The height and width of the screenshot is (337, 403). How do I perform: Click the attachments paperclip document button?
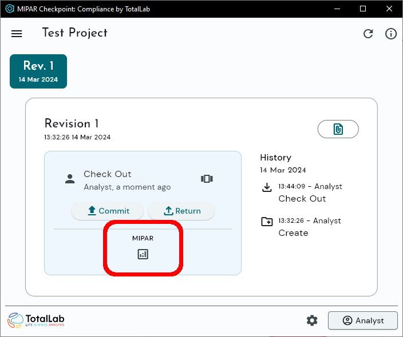(x=338, y=129)
